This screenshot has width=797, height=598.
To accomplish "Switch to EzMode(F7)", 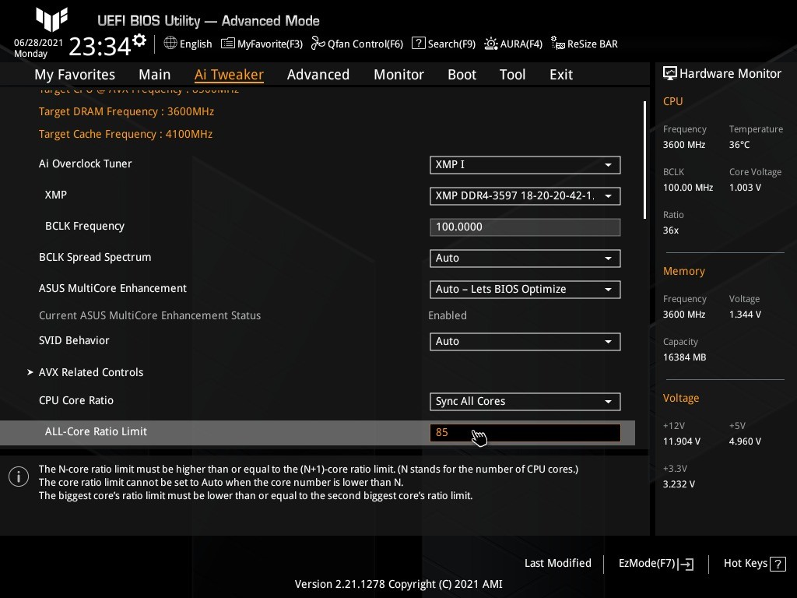I will coord(655,563).
